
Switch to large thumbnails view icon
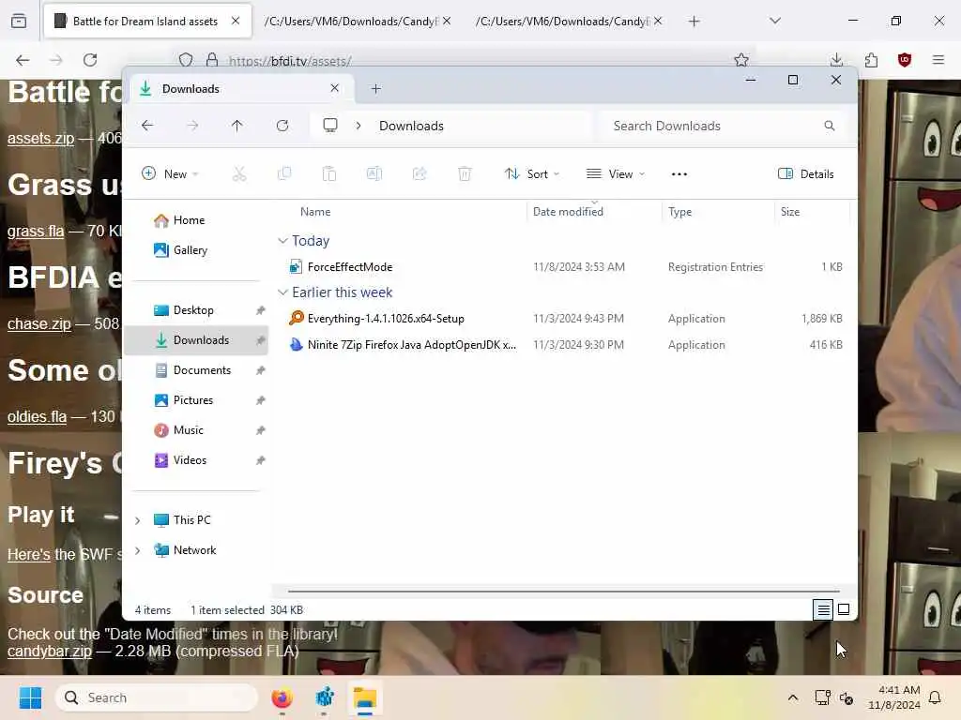coord(844,609)
